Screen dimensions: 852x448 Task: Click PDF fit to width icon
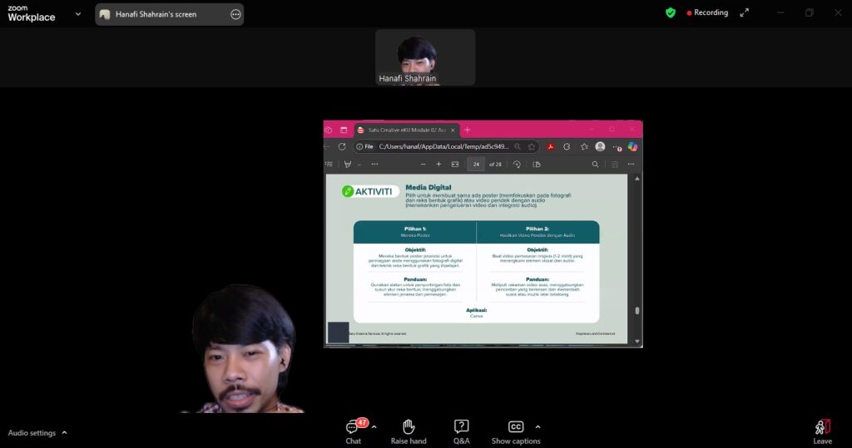click(455, 164)
